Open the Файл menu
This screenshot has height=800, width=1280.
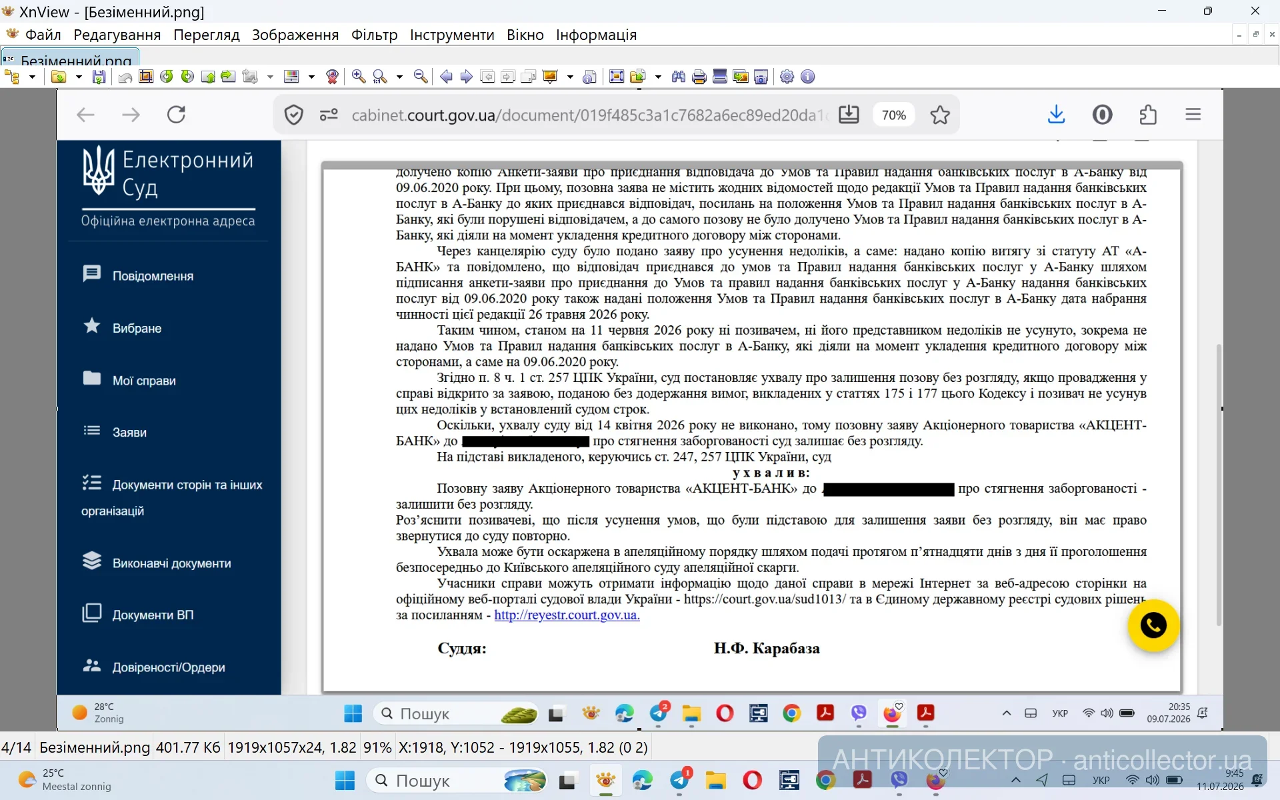[43, 35]
